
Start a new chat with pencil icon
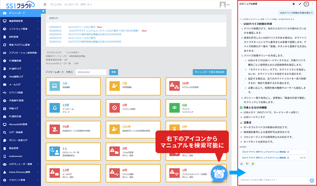click(300, 4)
